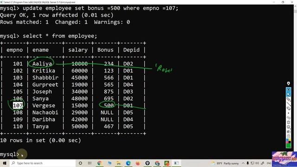This screenshot has width=297, height=167.
Task: Click the NULL bonus in Daribha's row
Action: coord(107,120)
